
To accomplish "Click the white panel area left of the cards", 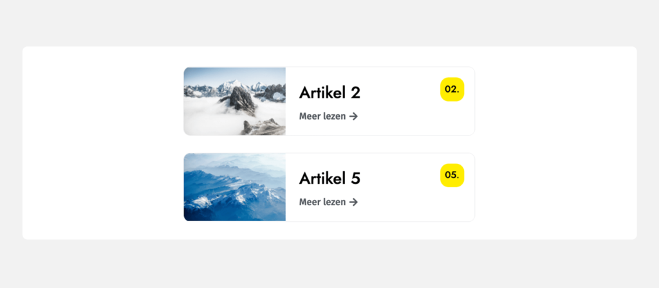I will point(103,143).
